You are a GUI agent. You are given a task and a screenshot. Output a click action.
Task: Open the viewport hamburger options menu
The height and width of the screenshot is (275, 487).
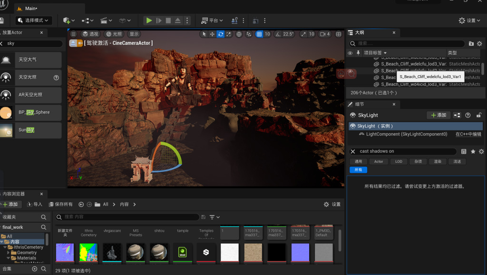pyautogui.click(x=73, y=34)
